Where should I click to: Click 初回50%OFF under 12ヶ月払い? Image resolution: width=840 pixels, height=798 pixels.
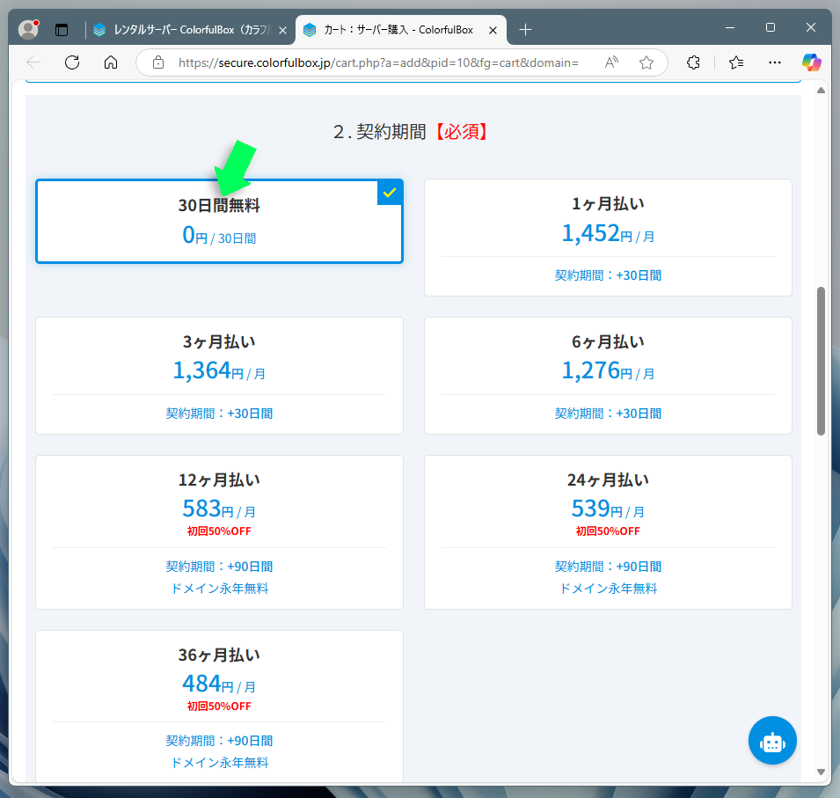(x=219, y=531)
